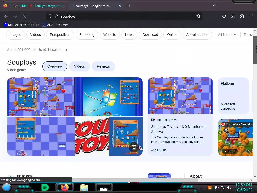Open the search Tools option

[248, 35]
